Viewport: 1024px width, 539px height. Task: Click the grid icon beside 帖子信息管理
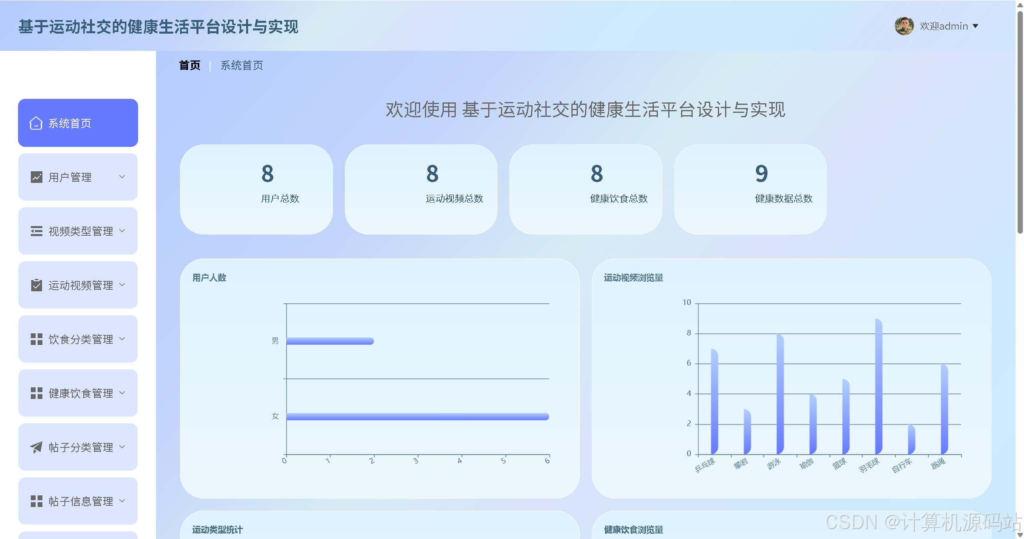point(36,501)
